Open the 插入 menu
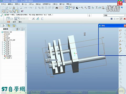 pos(24,4)
